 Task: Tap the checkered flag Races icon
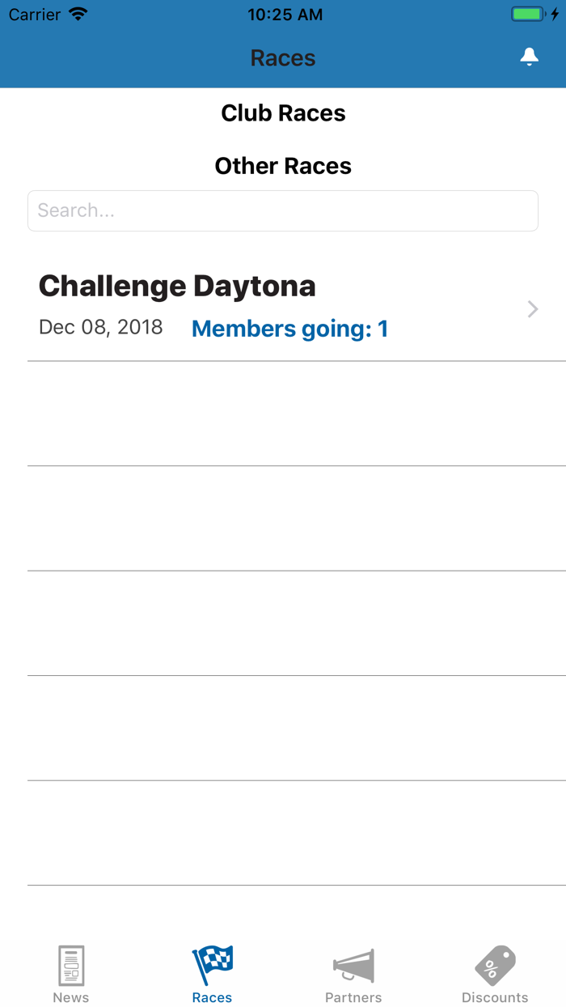pos(213,965)
